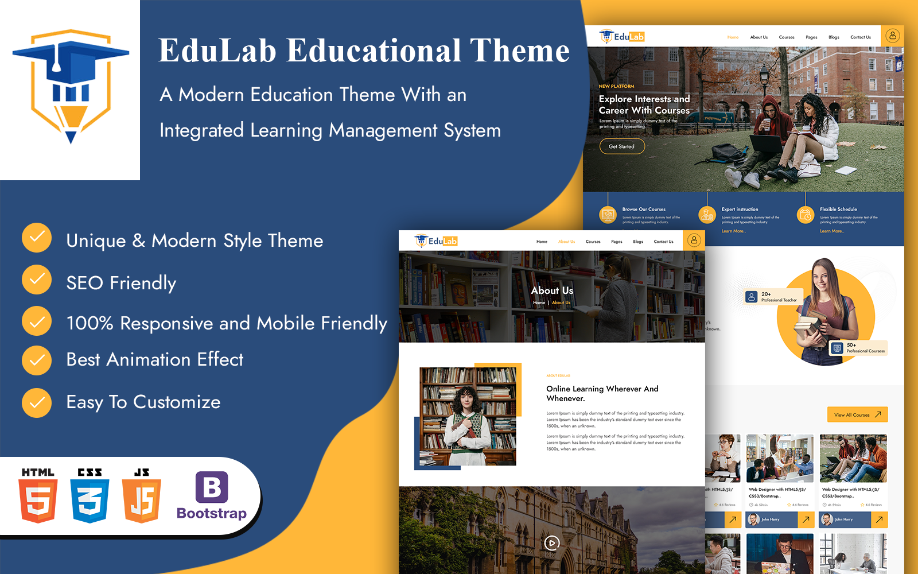Click the user account icon in the navbar
This screenshot has height=574, width=918.
pos(892,36)
